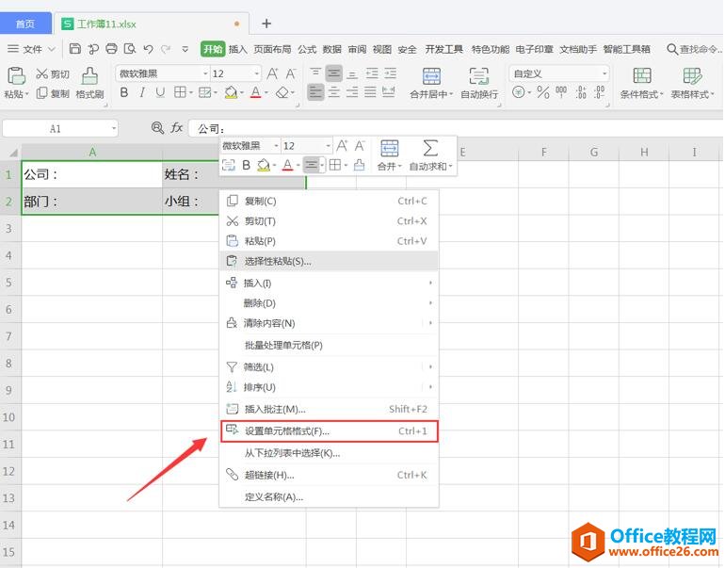Image resolution: width=725 pixels, height=568 pixels.
Task: Toggle ribbon align left button
Action: click(315, 92)
